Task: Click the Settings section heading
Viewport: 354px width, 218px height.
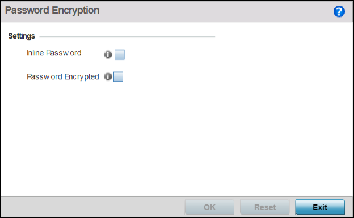Action: (22, 36)
